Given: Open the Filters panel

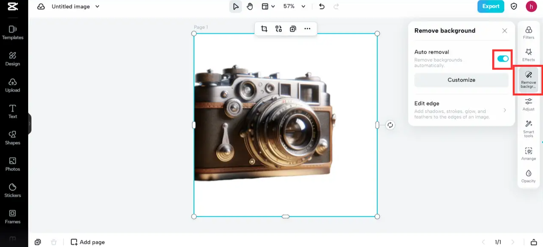Looking at the screenshot, I should click(x=529, y=32).
